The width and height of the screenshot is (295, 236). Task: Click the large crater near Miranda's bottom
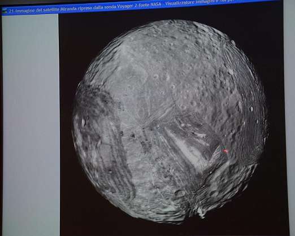pos(179,193)
